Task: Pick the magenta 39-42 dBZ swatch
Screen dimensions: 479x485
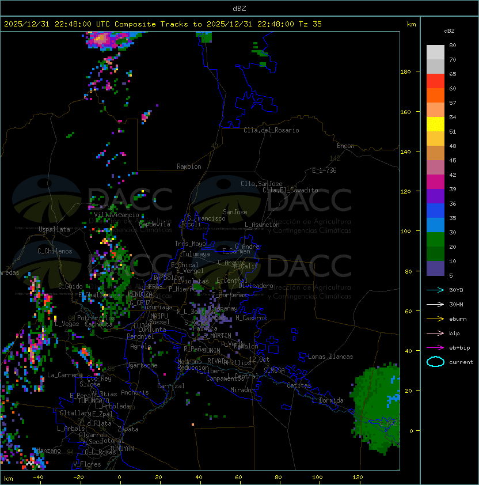Action: [x=435, y=182]
